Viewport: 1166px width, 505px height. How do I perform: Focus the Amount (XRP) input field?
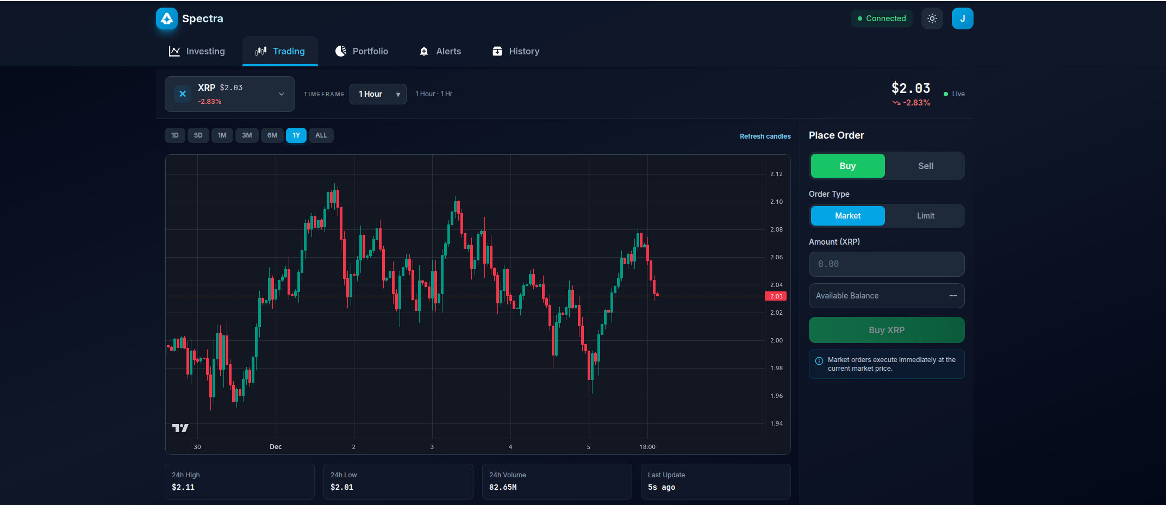[887, 264]
